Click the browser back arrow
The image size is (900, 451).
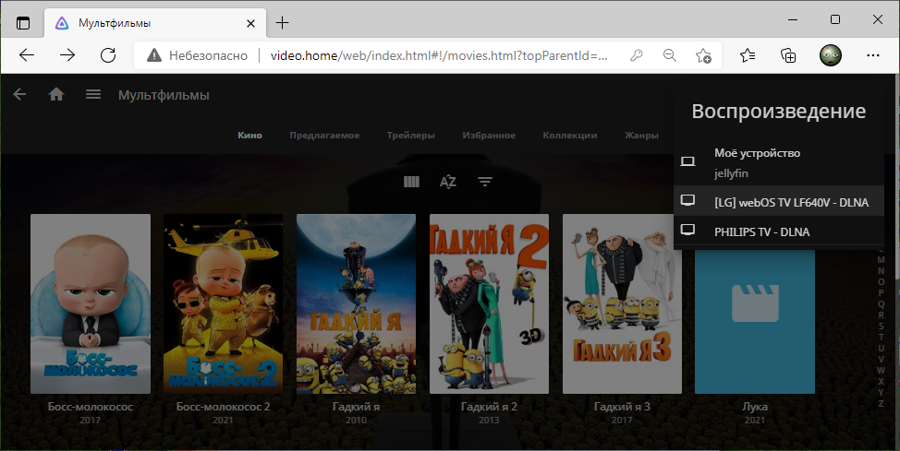point(27,55)
